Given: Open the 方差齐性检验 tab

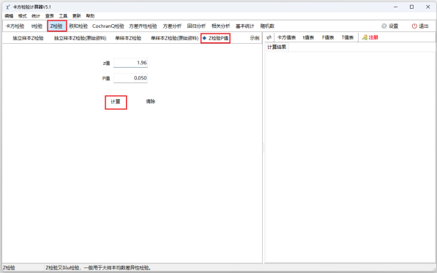Looking at the screenshot, I should (x=143, y=26).
